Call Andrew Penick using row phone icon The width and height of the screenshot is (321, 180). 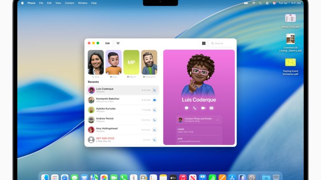tap(155, 120)
